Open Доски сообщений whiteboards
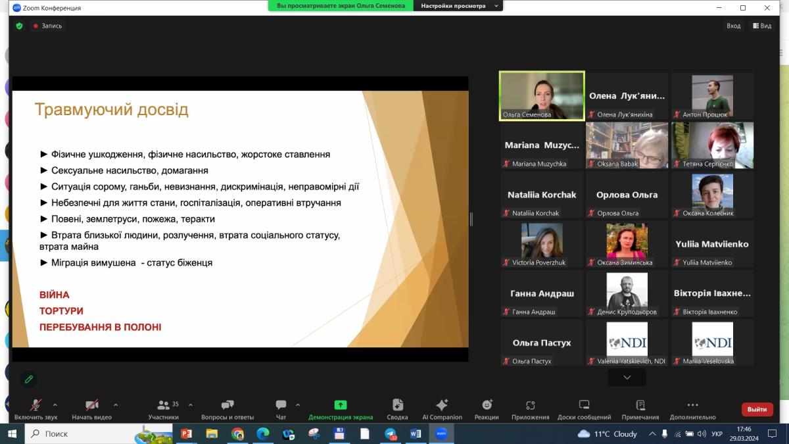Image resolution: width=789 pixels, height=444 pixels. pos(584,409)
